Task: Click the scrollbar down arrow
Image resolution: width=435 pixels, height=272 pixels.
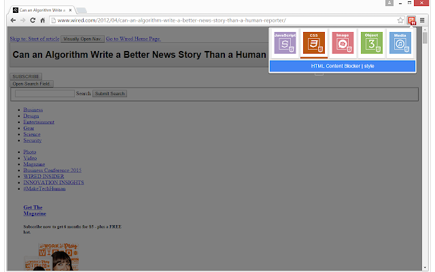Action: pos(425,268)
